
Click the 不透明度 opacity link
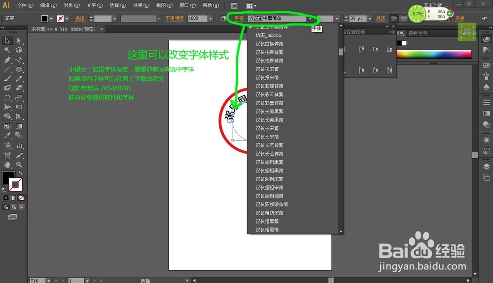click(175, 19)
